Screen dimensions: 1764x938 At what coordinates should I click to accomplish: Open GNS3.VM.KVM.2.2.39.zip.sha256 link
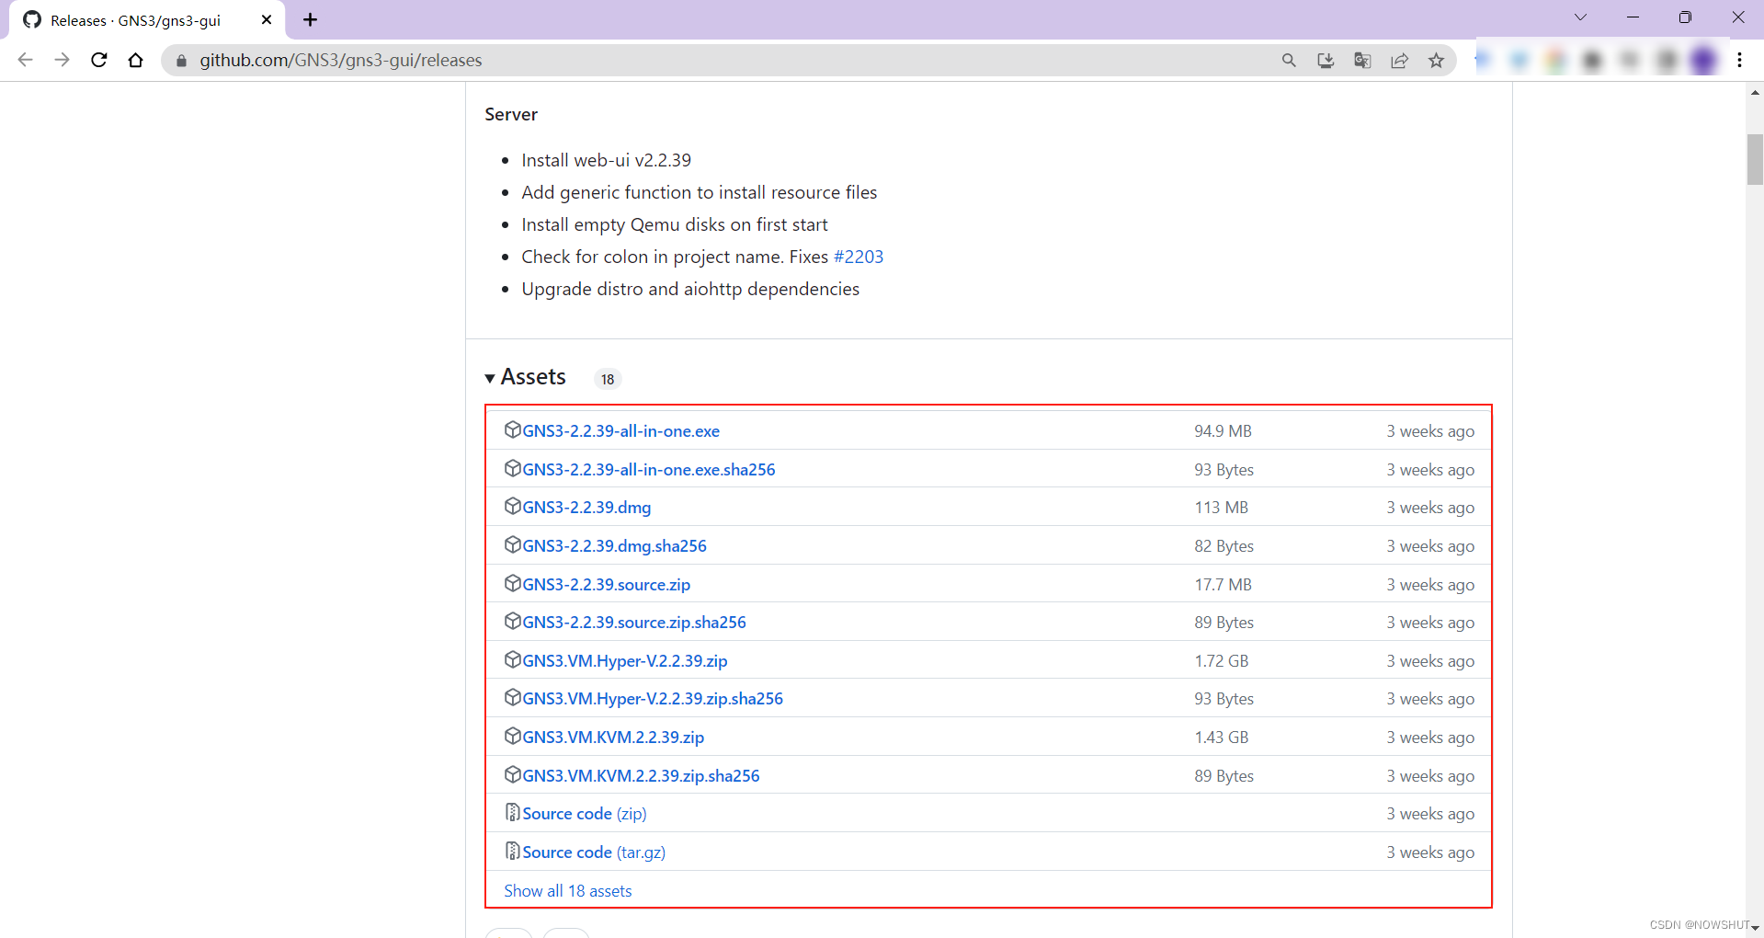[641, 776]
